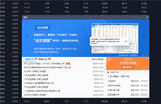This screenshot has width=161, height=104.
Task: Click value 18.45 in bottom table row
Action: click(x=46, y=101)
